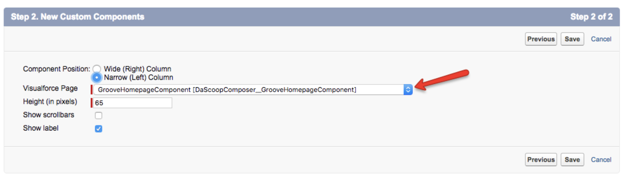Click the top Cancel link
The height and width of the screenshot is (180, 626).
601,39
